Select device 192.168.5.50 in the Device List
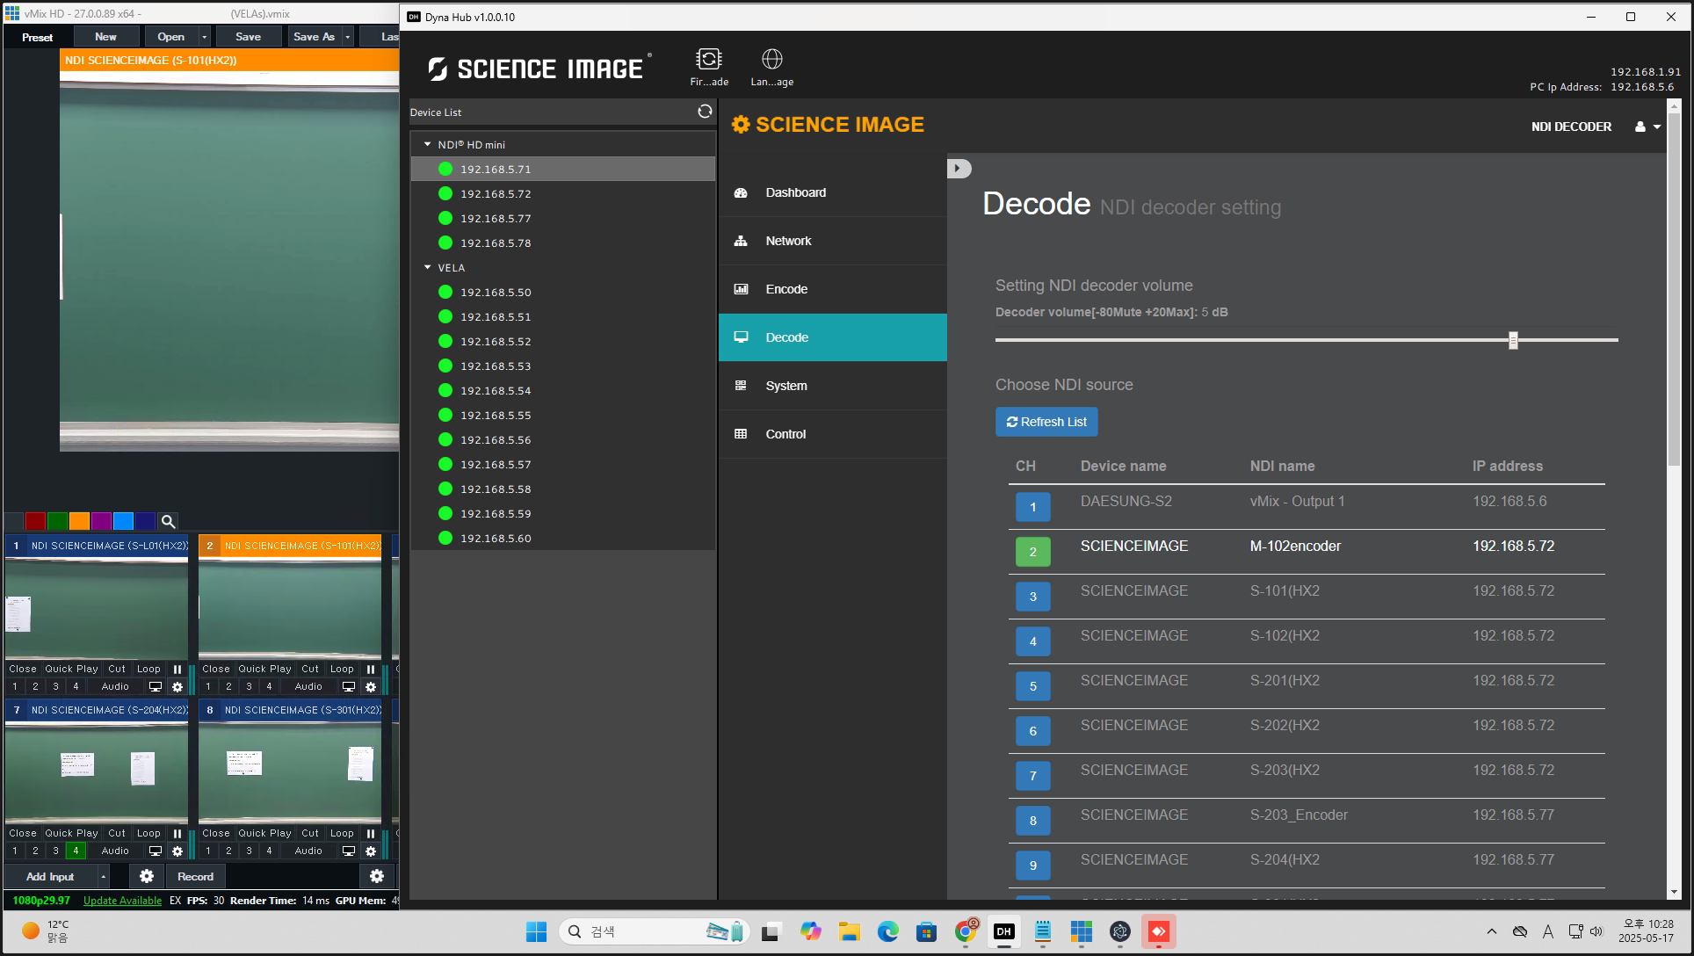Viewport: 1694px width, 956px height. pos(562,292)
